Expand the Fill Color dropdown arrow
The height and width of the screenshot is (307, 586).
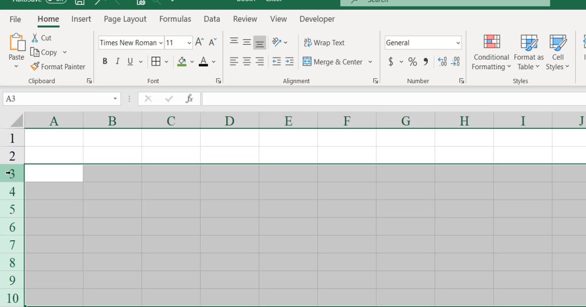coord(192,61)
